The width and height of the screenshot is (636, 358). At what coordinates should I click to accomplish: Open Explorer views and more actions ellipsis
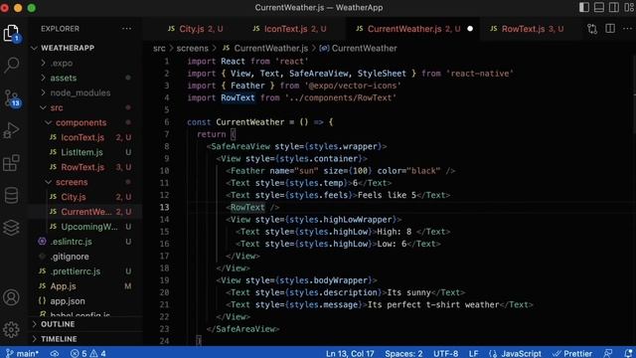point(126,29)
